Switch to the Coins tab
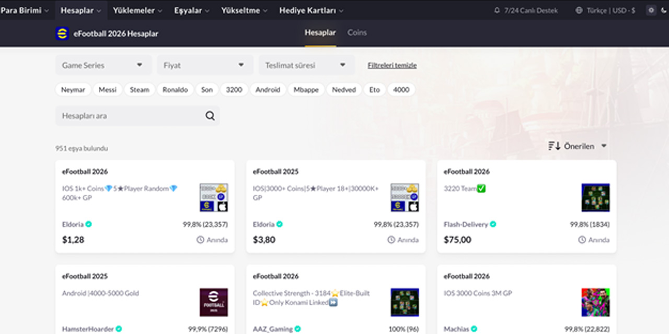This screenshot has height=334, width=669. click(357, 32)
